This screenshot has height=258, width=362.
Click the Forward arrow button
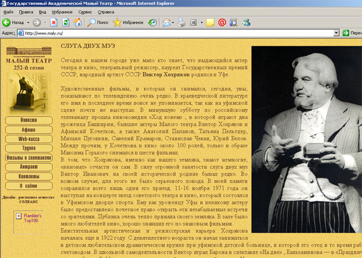tap(37, 22)
